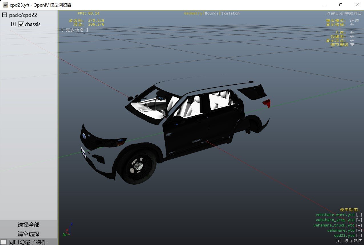
Task: Select the chassis tree item label
Action: (x=33, y=24)
